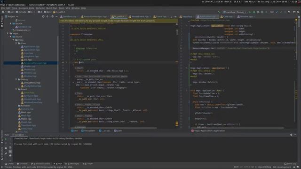Screen dimensions: 301x169
Task: Switch to the fs_path.h editor tab
Action: pos(119,17)
